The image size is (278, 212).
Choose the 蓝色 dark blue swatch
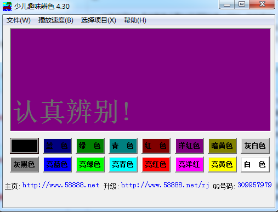coord(57,146)
